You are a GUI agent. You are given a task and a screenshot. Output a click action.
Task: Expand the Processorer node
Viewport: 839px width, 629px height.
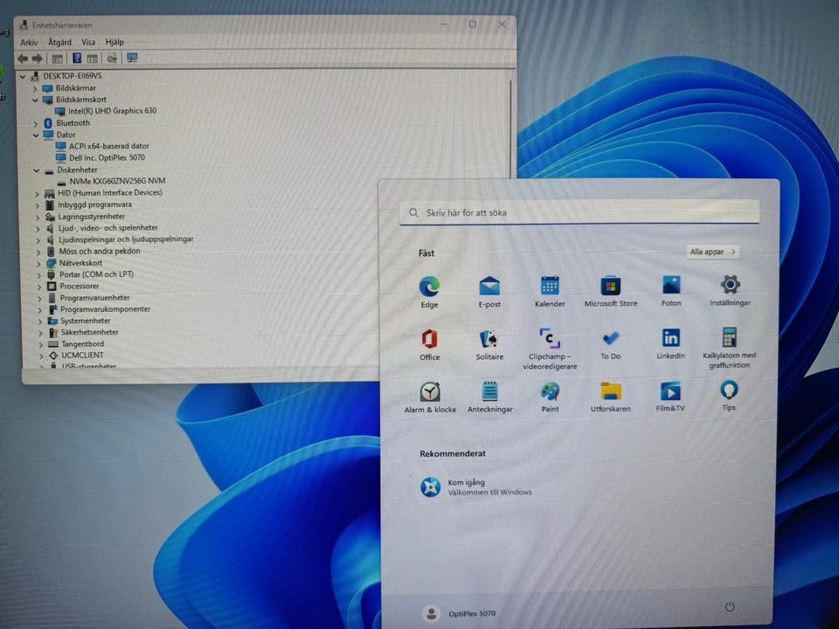(39, 287)
